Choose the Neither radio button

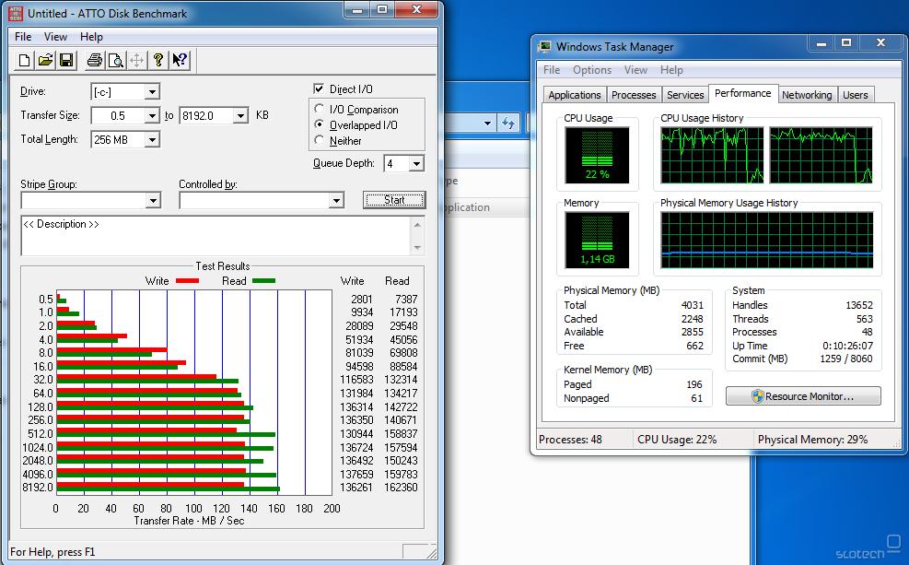click(319, 140)
